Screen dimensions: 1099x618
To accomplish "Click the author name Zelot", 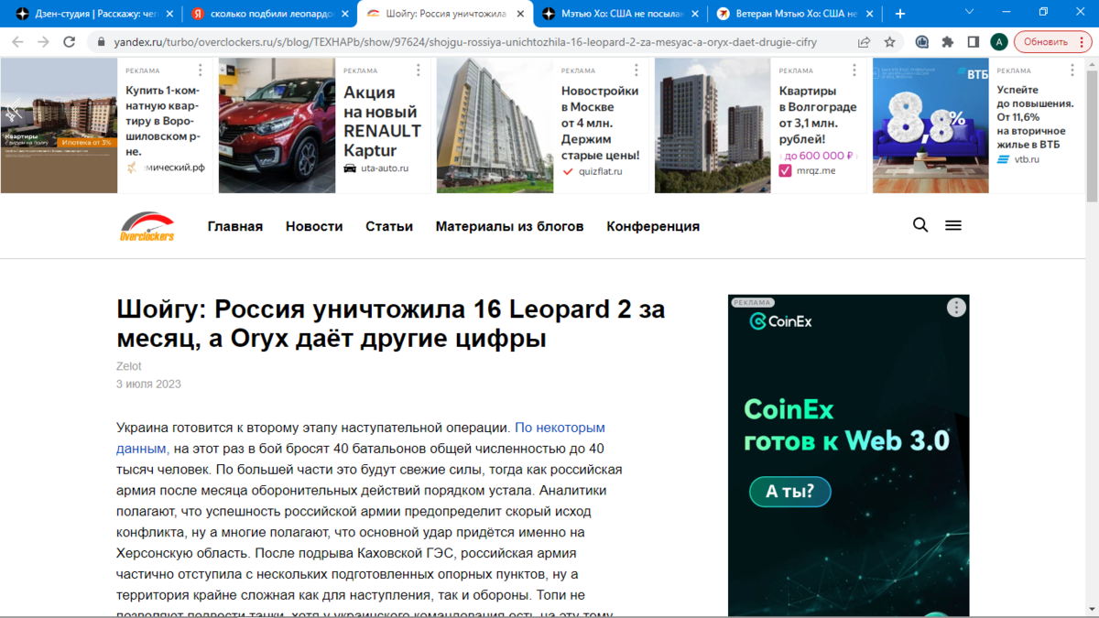I will 129,366.
